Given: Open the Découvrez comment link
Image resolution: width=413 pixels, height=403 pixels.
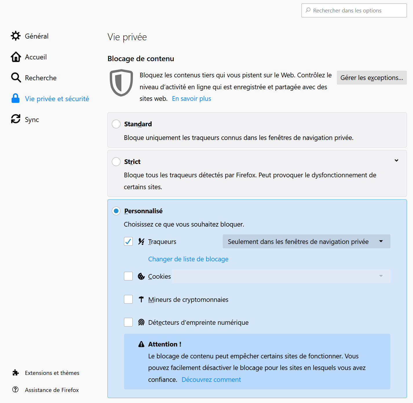Looking at the screenshot, I should click(211, 380).
